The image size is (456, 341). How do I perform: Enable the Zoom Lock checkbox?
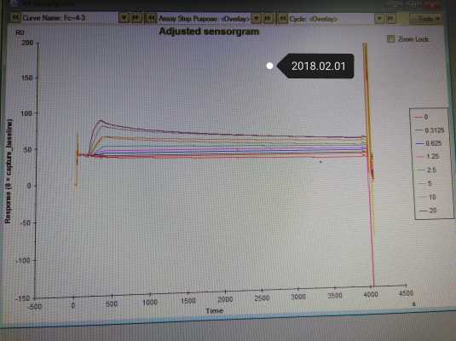[x=391, y=38]
